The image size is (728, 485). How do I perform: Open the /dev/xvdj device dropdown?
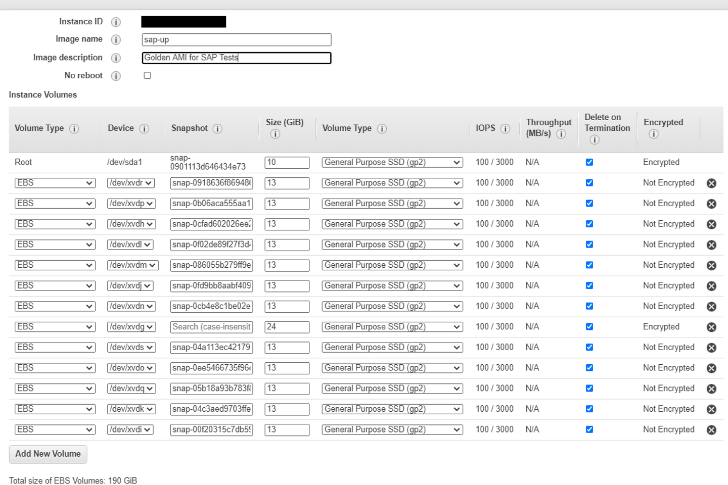130,286
